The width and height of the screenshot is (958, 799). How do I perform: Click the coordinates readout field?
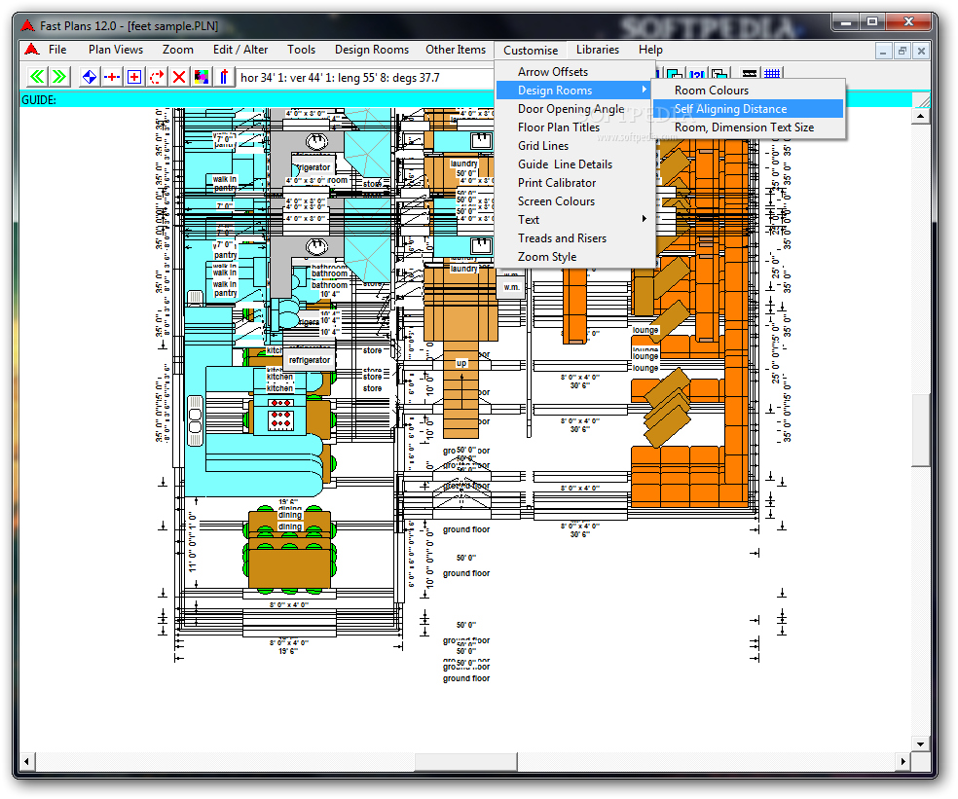tap(365, 78)
